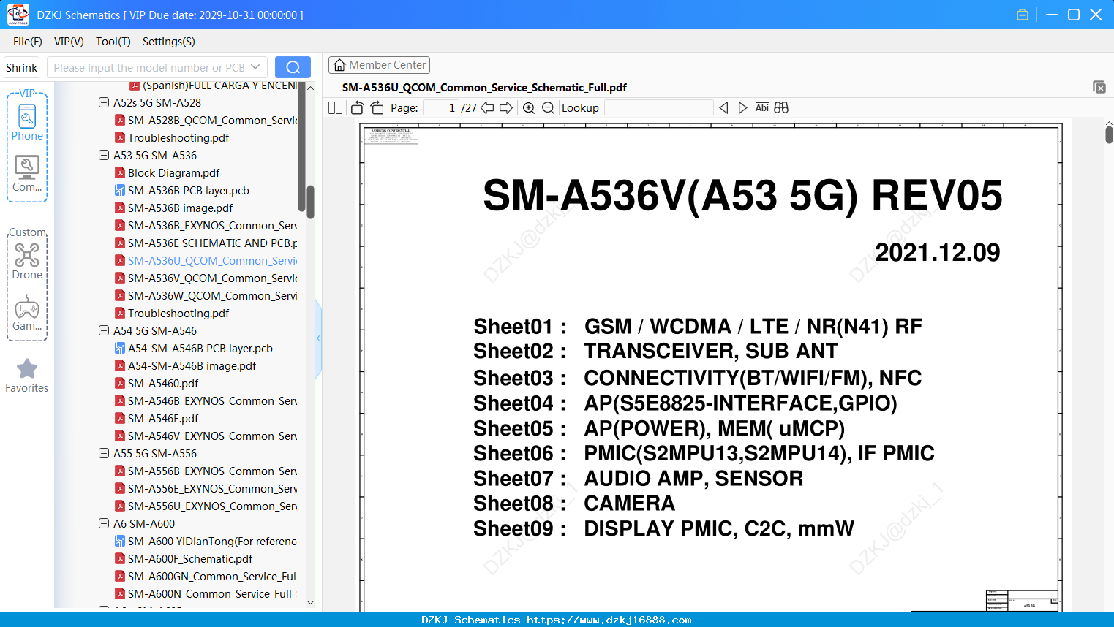Open the model search dropdown arrow
The image size is (1114, 627).
pyautogui.click(x=255, y=67)
